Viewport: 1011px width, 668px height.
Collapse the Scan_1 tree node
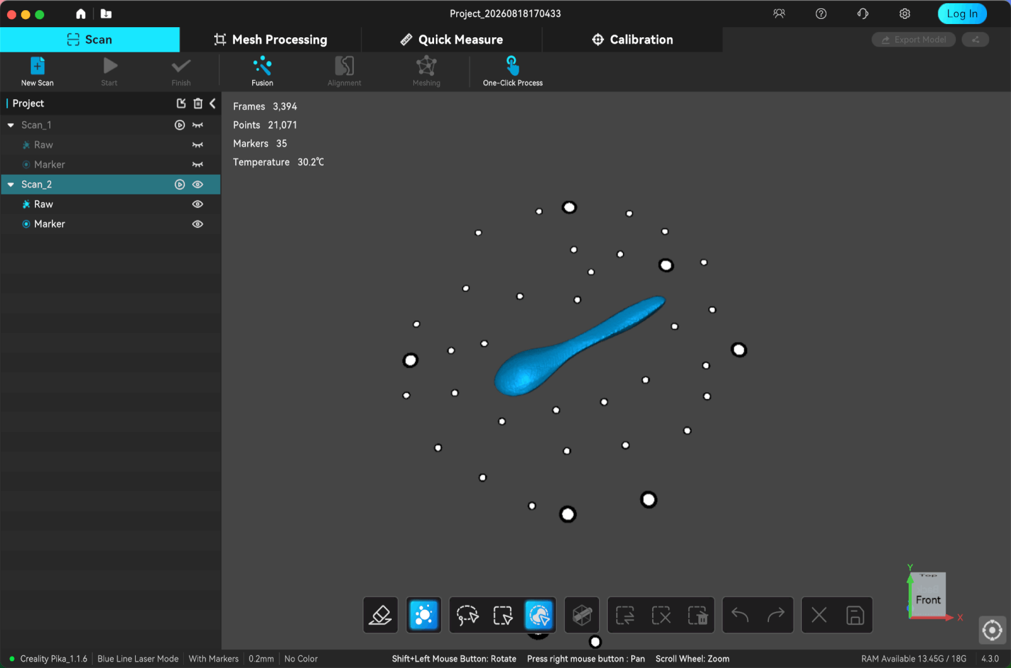point(11,125)
